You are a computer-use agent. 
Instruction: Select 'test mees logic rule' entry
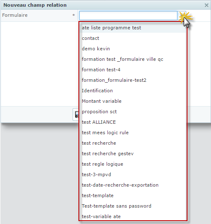tap(133, 133)
